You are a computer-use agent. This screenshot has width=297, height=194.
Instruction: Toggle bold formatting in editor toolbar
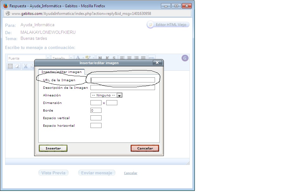(x=100, y=58)
